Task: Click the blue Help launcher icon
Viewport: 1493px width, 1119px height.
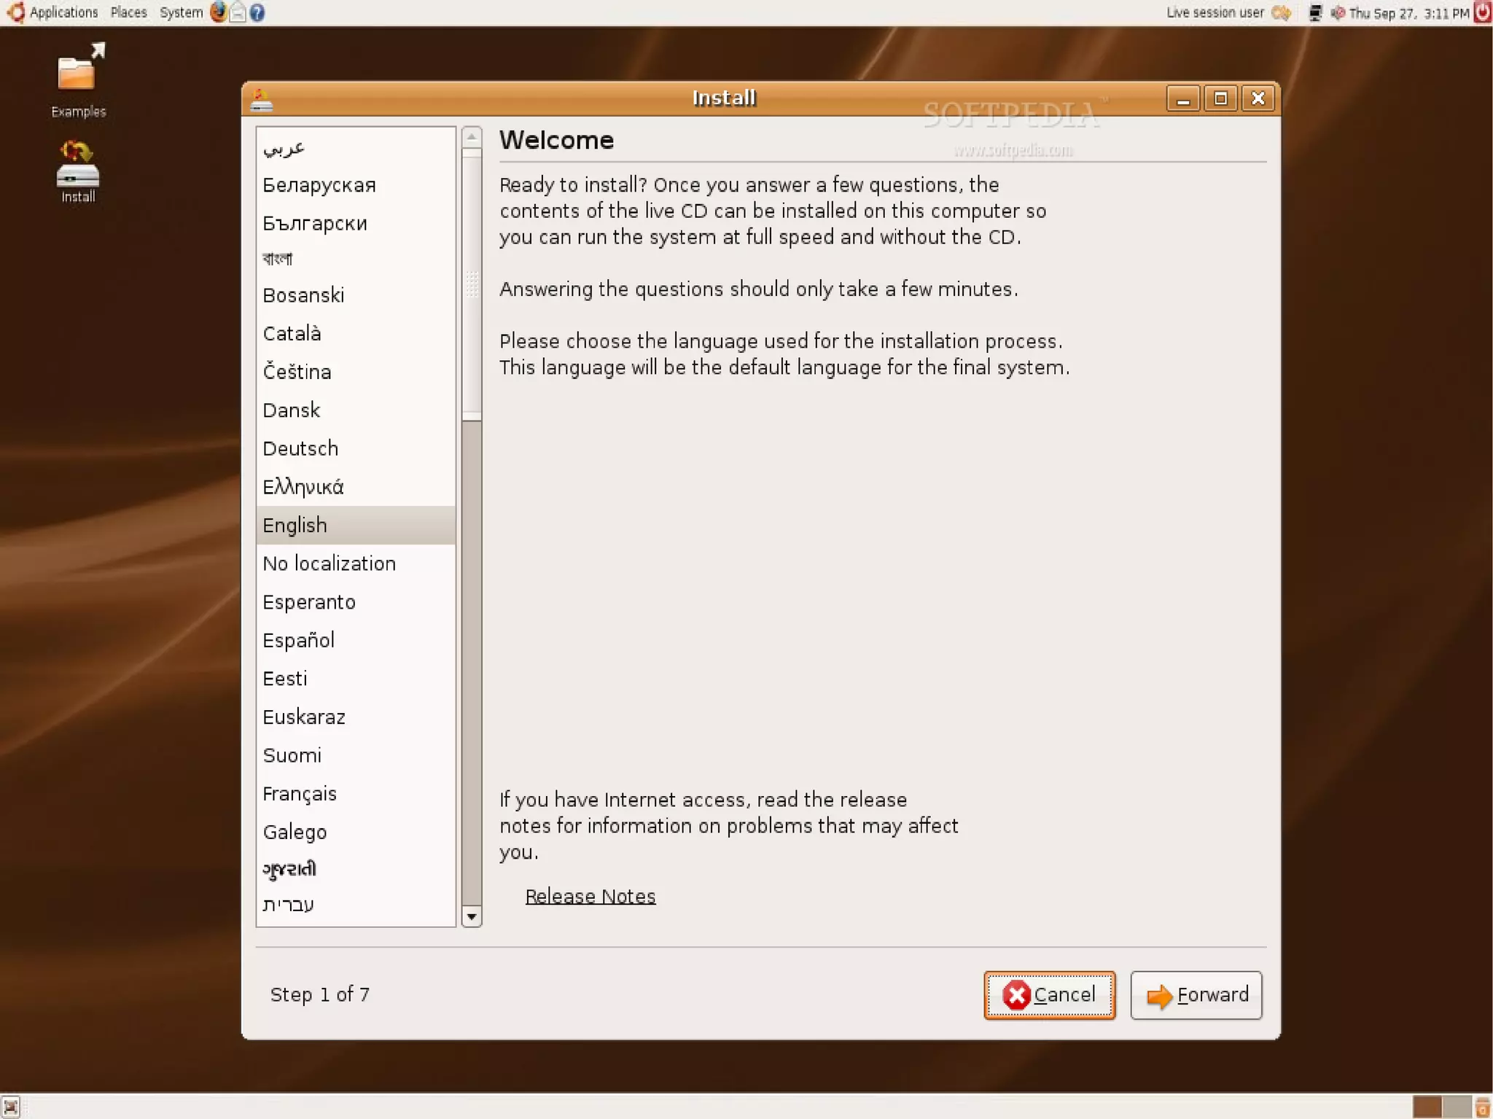Action: [x=257, y=12]
